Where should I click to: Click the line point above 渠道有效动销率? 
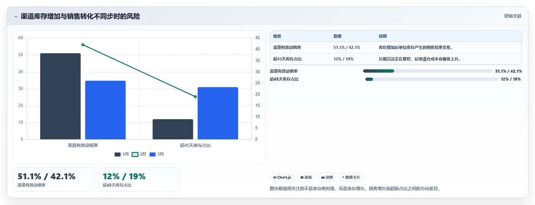click(83, 45)
